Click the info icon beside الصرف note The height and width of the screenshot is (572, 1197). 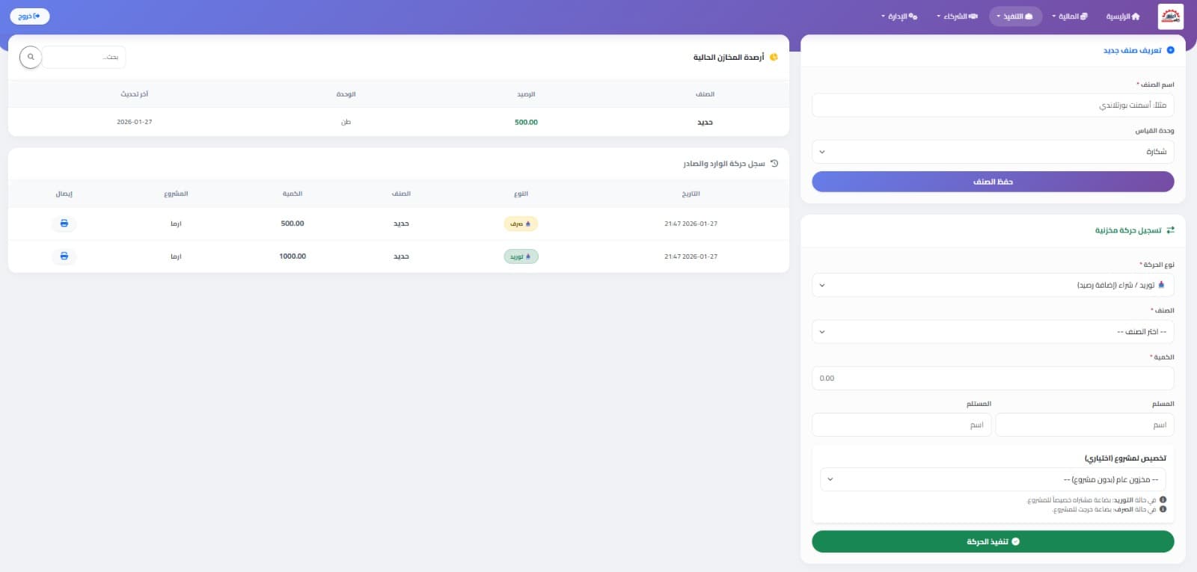tap(1163, 509)
